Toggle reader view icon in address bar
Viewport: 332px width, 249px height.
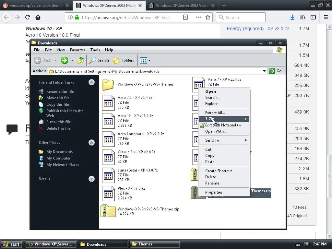pos(185,18)
